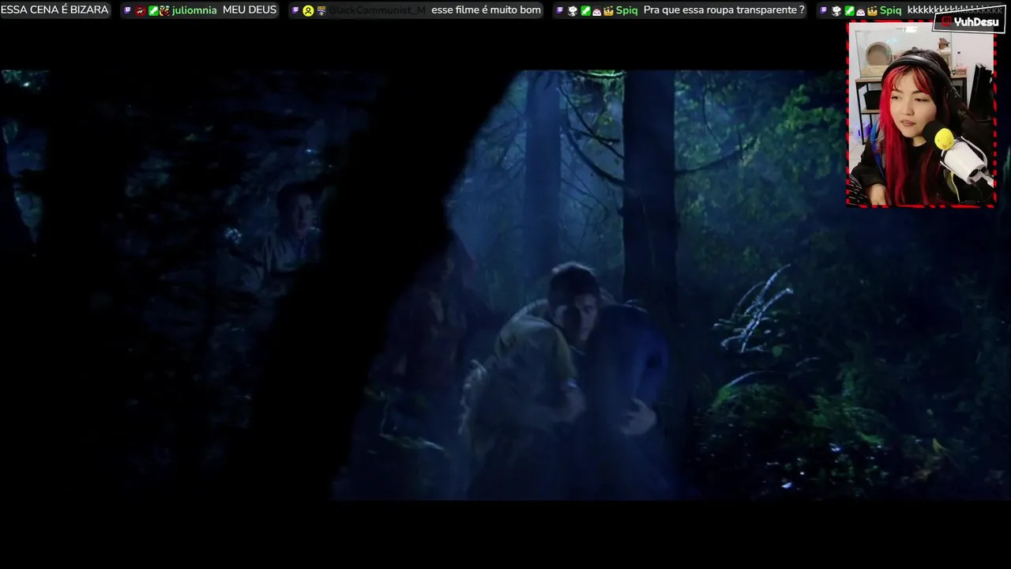Select 'Pra que essa roupa transparente ?' message
Viewport: 1011px width, 569px height.
tap(724, 10)
